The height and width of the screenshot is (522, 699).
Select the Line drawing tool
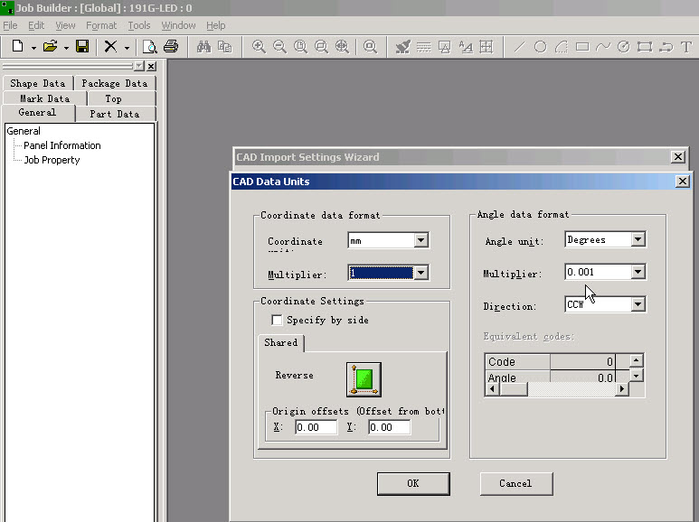[x=519, y=46]
